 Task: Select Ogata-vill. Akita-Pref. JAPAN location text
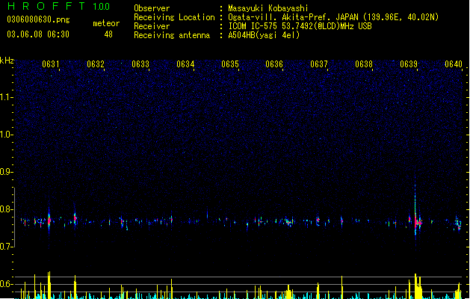[x=333, y=17]
